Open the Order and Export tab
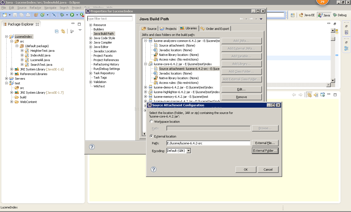Screen dimensions: 351x212 215,28
